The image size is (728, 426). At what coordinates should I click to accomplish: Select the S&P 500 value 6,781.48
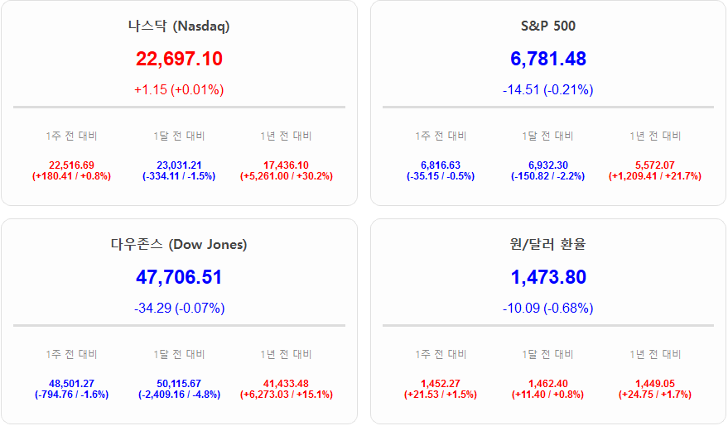click(x=547, y=59)
